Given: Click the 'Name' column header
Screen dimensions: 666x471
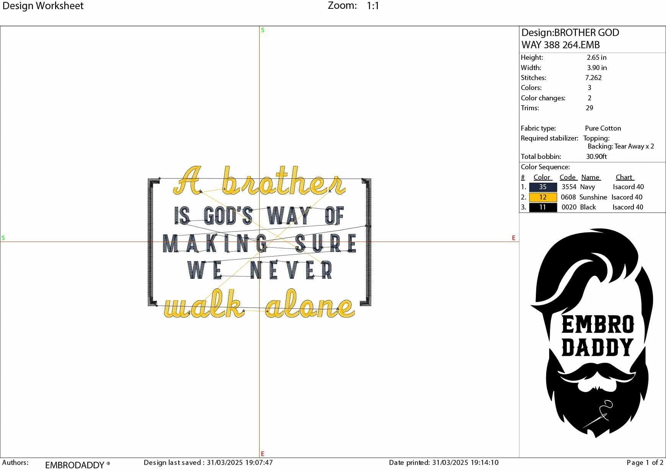Looking at the screenshot, I should [x=591, y=177].
